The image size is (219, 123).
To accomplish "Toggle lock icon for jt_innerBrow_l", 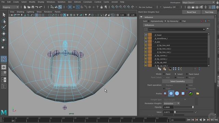I will click(x=146, y=38).
